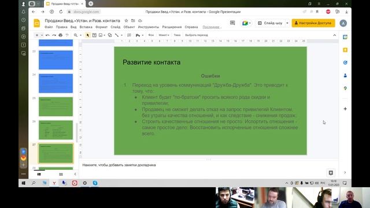Collapse the filmstrip panel chevron
Screen dimensions: 370x208
point(75,174)
